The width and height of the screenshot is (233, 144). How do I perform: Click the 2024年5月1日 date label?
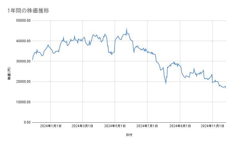(115, 126)
